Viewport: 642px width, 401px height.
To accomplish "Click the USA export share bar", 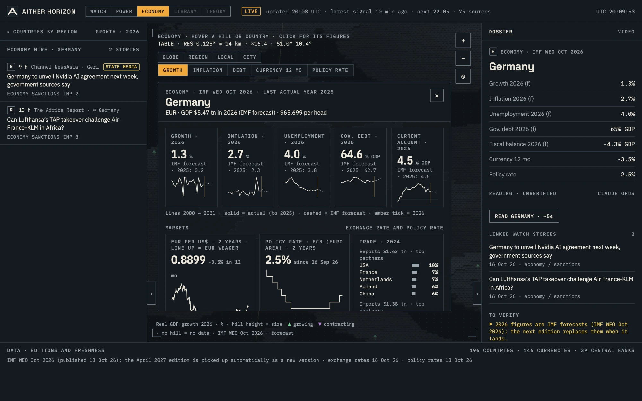I will [x=415, y=265].
